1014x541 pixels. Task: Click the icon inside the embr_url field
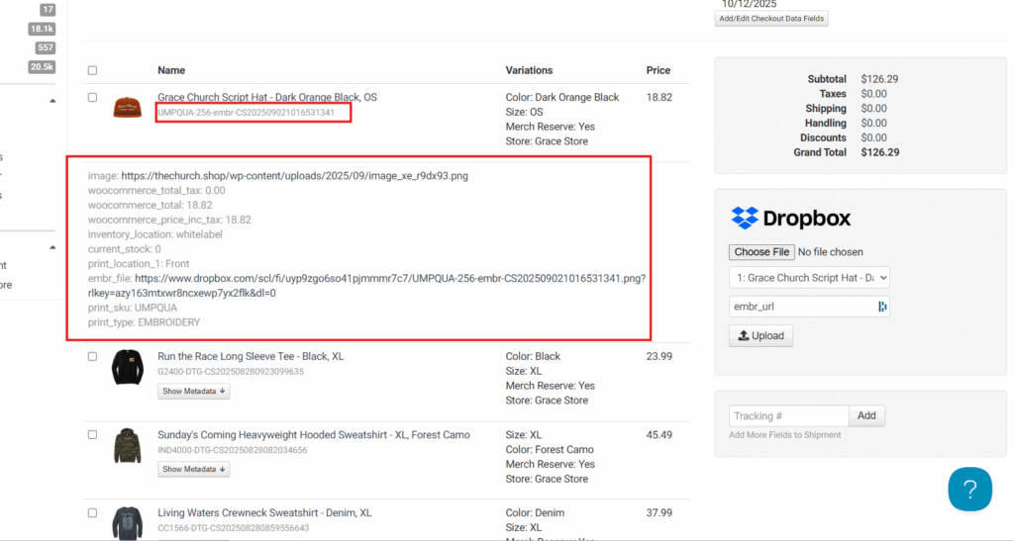pyautogui.click(x=881, y=307)
